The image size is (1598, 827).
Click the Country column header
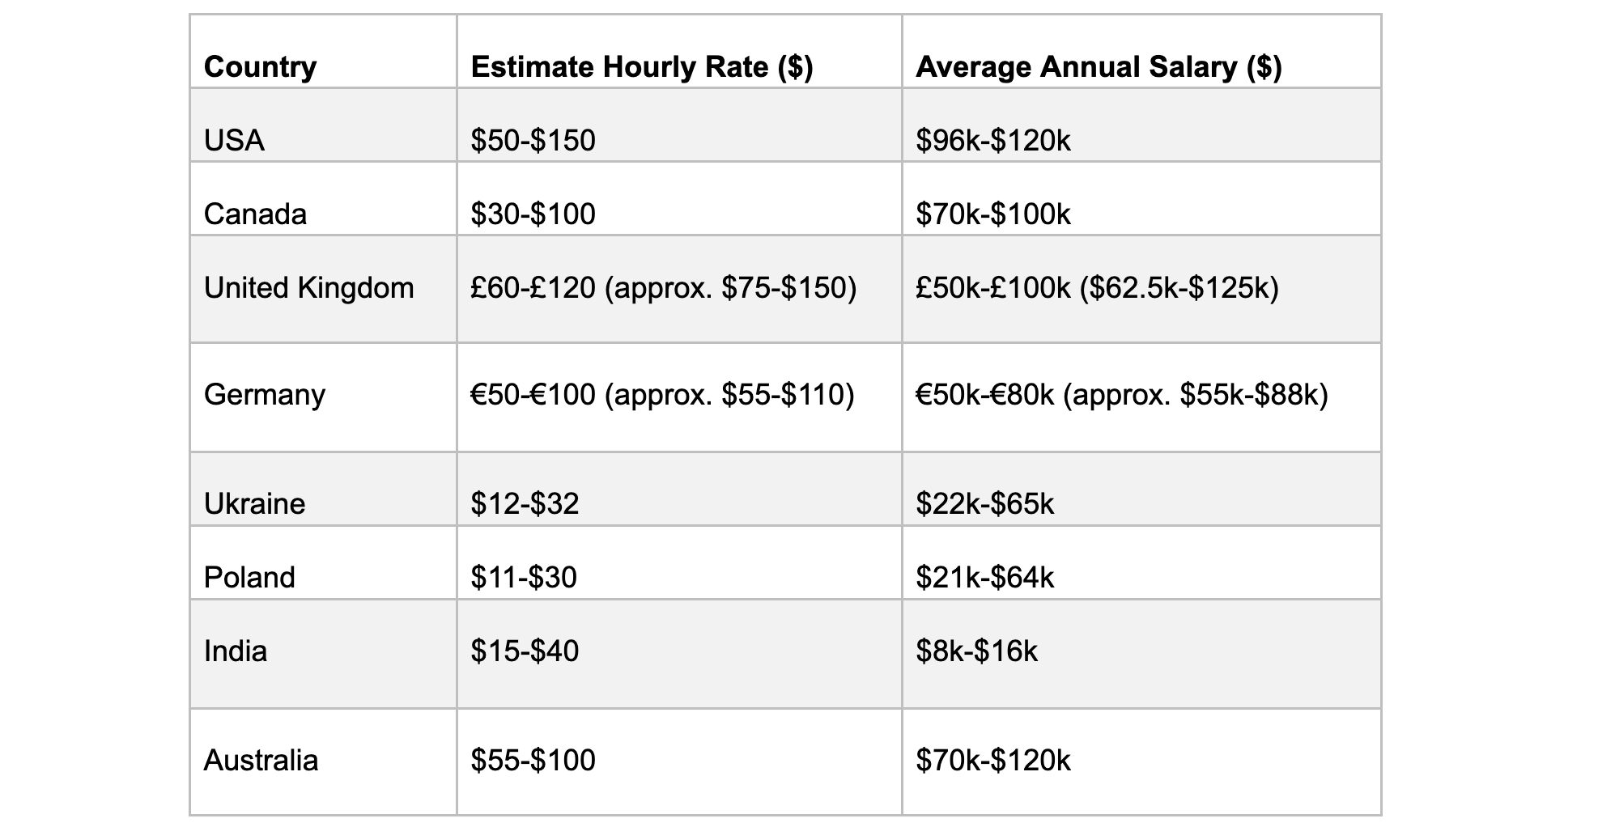(x=323, y=51)
